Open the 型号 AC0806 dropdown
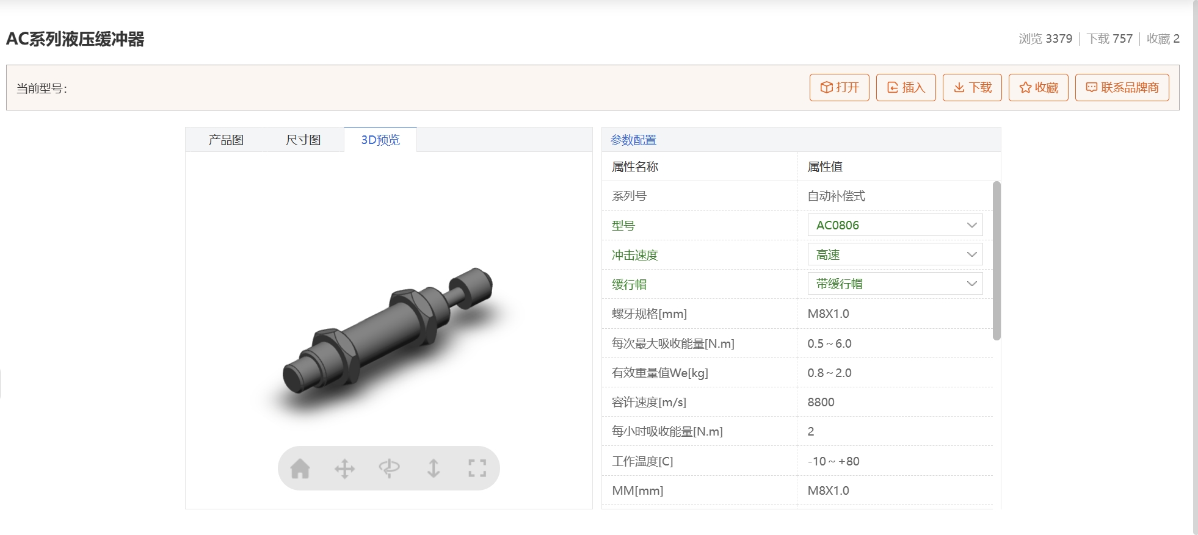Viewport: 1198px width, 535px height. point(895,225)
